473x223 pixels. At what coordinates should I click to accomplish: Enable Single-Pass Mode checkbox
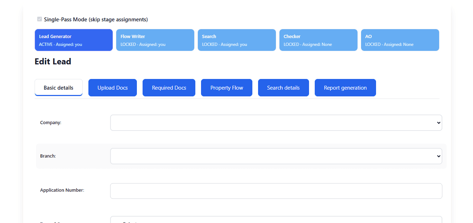coord(39,19)
